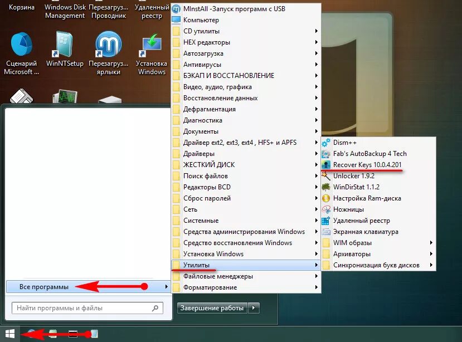Image resolution: width=462 pixels, height=342 pixels.
Task: Expand Диагностика submenu arrow
Action: 316,120
